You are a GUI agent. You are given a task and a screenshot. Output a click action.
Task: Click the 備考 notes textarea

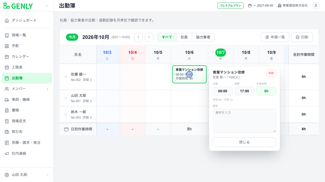tap(245, 121)
